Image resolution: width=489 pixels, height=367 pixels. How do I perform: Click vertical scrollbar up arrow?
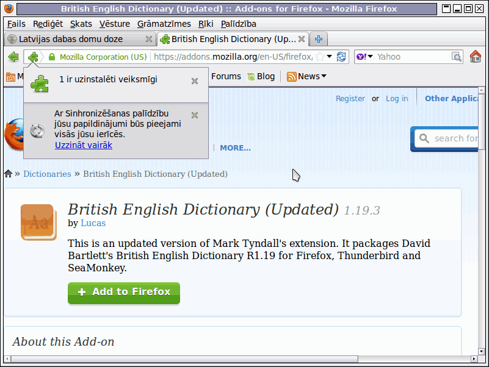point(481,91)
